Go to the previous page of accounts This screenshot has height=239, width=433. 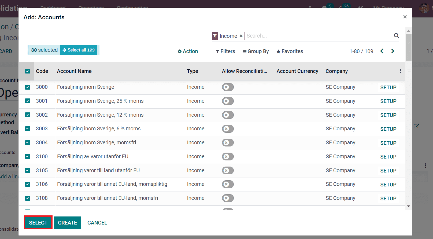(x=382, y=51)
